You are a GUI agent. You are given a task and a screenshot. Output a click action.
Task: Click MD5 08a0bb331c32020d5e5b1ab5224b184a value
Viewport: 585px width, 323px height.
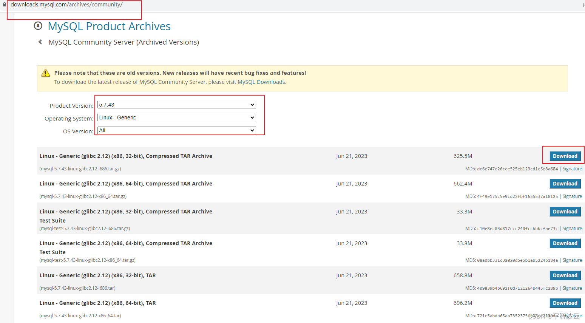pyautogui.click(x=517, y=260)
